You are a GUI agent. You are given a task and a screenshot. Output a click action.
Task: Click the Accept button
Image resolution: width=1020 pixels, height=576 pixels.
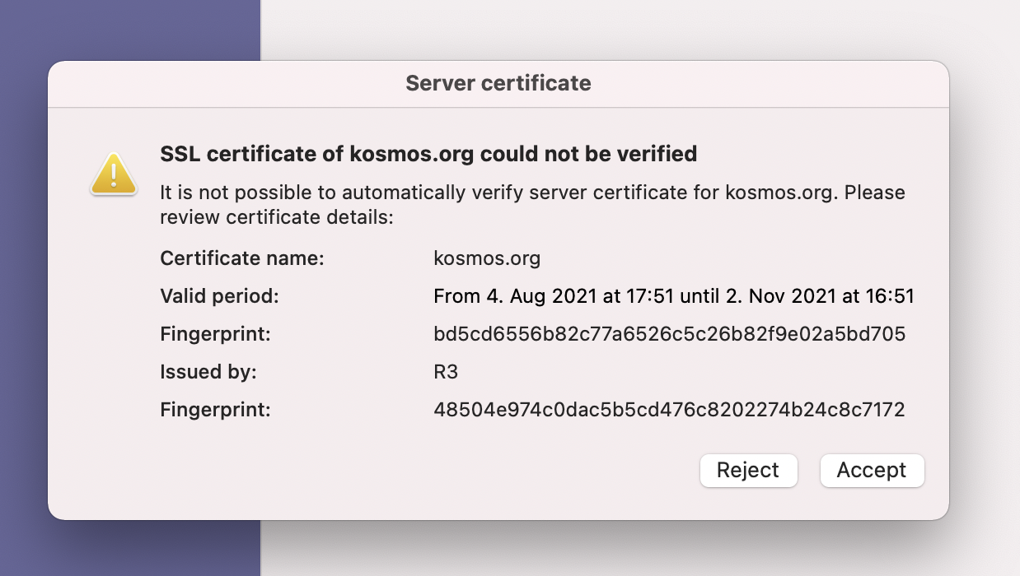click(x=873, y=471)
